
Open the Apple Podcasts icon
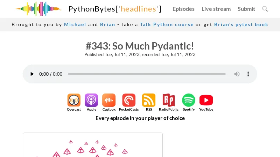[91, 100]
